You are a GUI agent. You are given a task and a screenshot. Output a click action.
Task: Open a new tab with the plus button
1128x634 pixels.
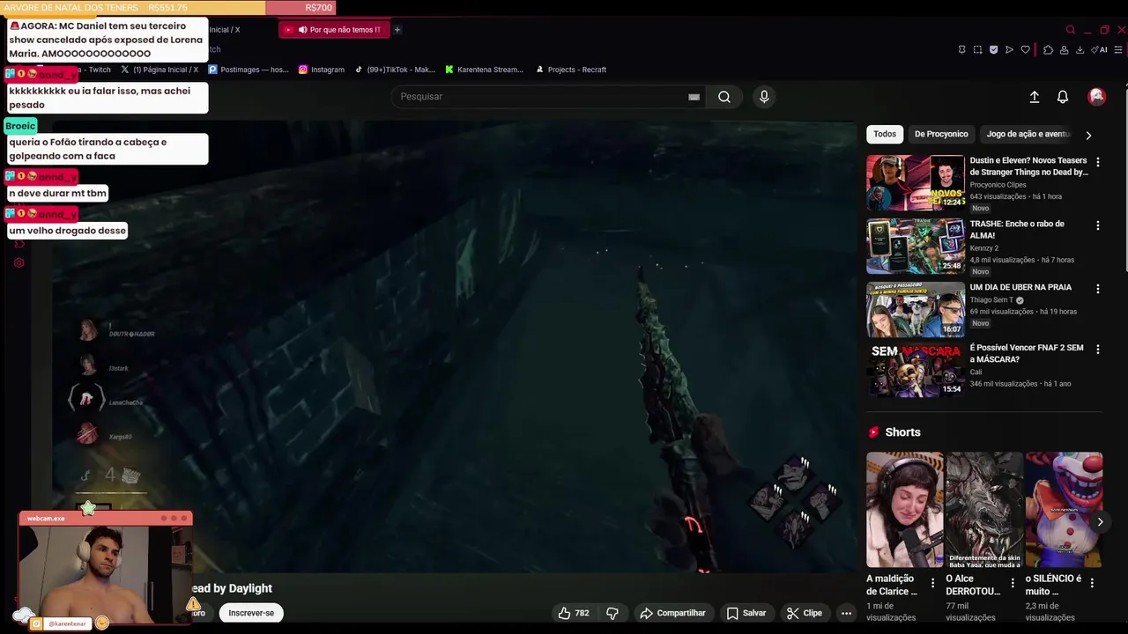point(397,30)
